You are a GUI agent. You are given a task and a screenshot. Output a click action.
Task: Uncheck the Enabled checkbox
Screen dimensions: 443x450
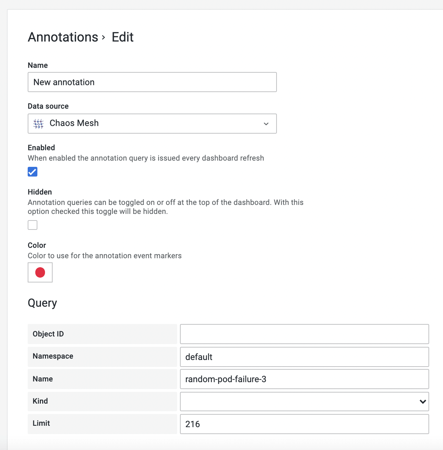point(33,172)
